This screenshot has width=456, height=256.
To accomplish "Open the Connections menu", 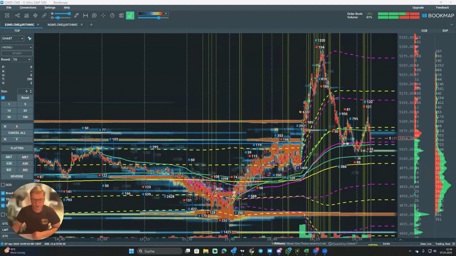I will (28, 8).
